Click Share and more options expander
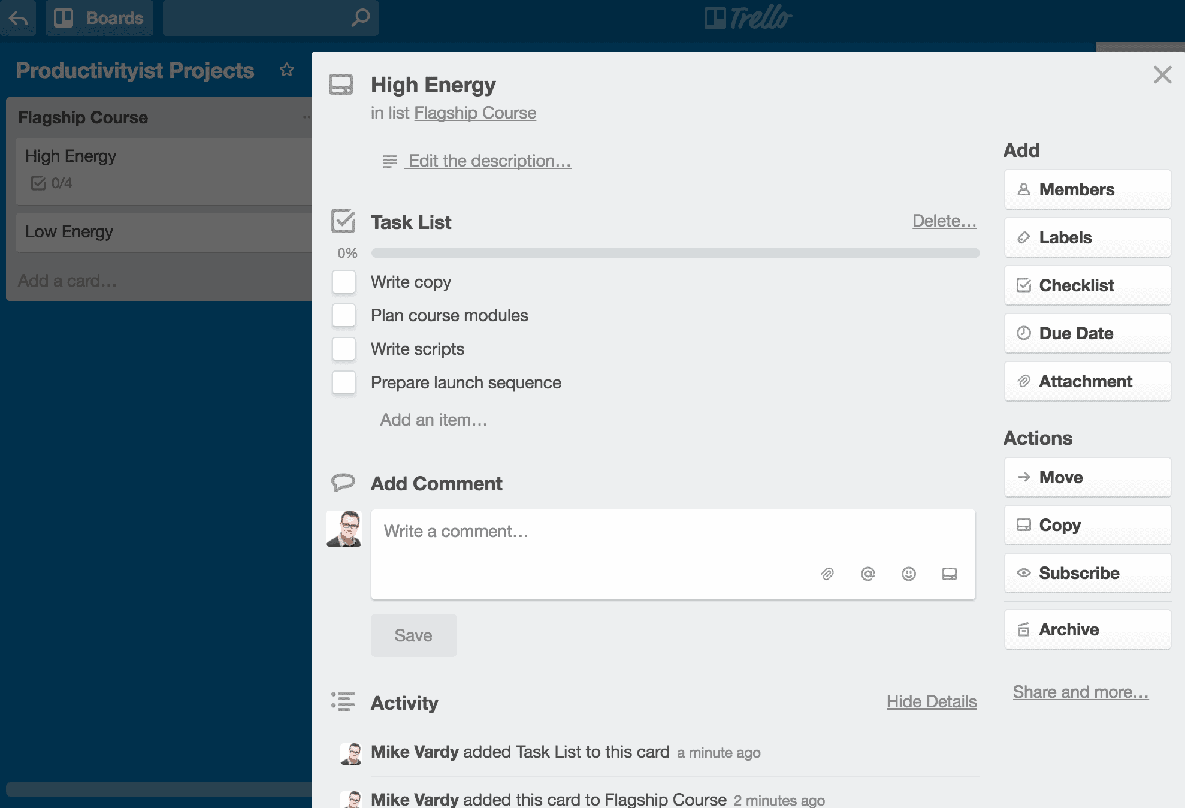The image size is (1185, 808). (x=1080, y=691)
